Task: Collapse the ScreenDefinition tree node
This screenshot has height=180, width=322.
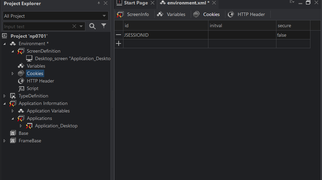Action: tap(13, 51)
